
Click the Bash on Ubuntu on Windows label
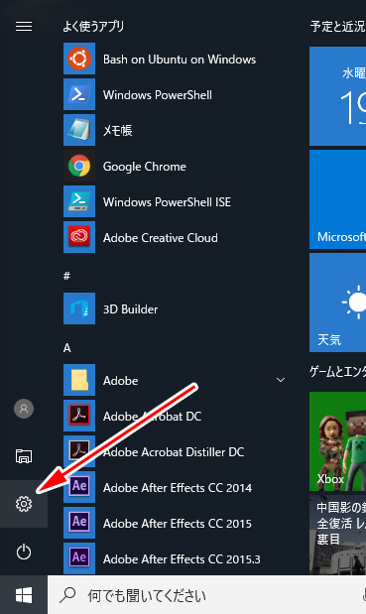click(x=180, y=60)
